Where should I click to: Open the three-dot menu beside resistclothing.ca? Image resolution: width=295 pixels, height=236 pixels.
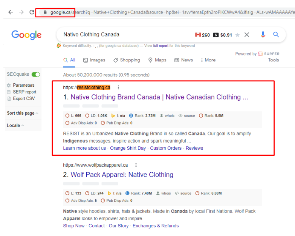[x=118, y=87]
